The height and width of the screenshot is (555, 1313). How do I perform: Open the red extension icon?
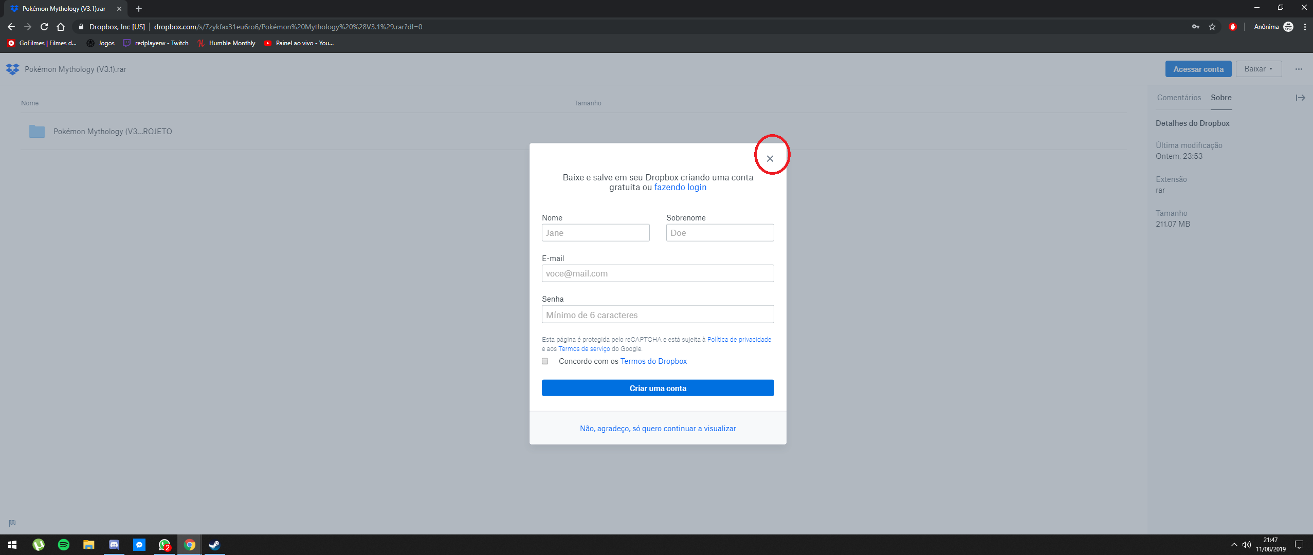pyautogui.click(x=1232, y=27)
